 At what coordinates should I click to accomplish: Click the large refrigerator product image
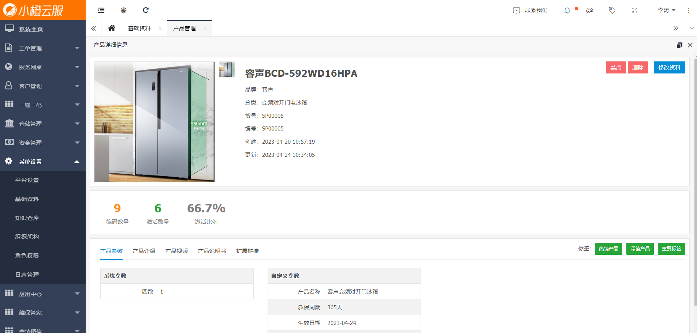[154, 122]
